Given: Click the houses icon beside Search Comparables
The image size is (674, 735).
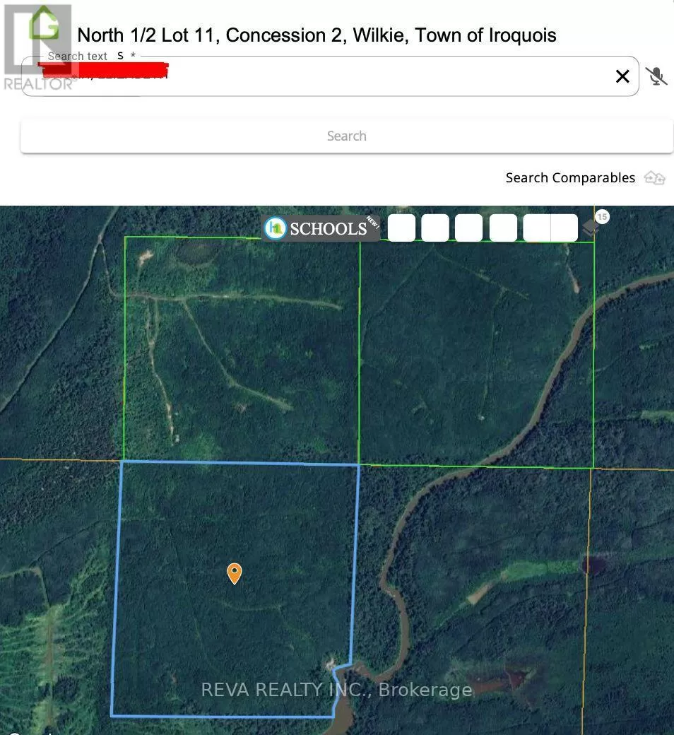Looking at the screenshot, I should pos(655,178).
